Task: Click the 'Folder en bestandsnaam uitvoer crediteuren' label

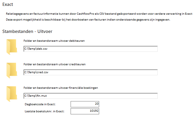Action: click(54, 64)
